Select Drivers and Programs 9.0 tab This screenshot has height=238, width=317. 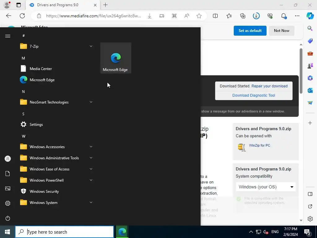point(63,5)
